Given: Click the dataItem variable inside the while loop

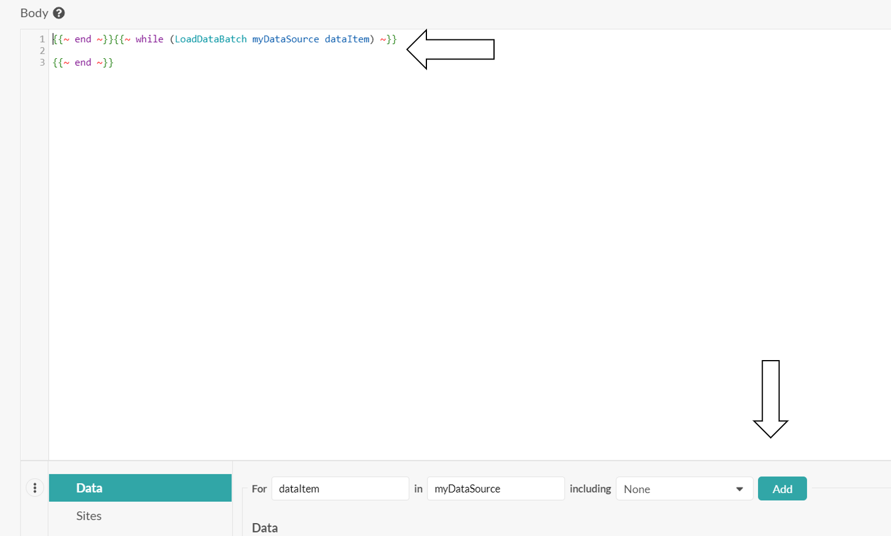Looking at the screenshot, I should [x=346, y=39].
